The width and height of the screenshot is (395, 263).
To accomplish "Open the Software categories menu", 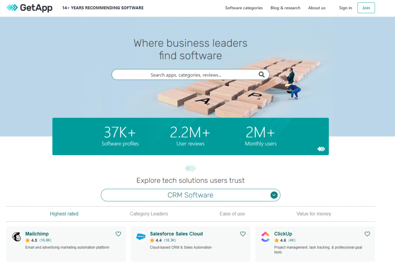I will coord(244,8).
